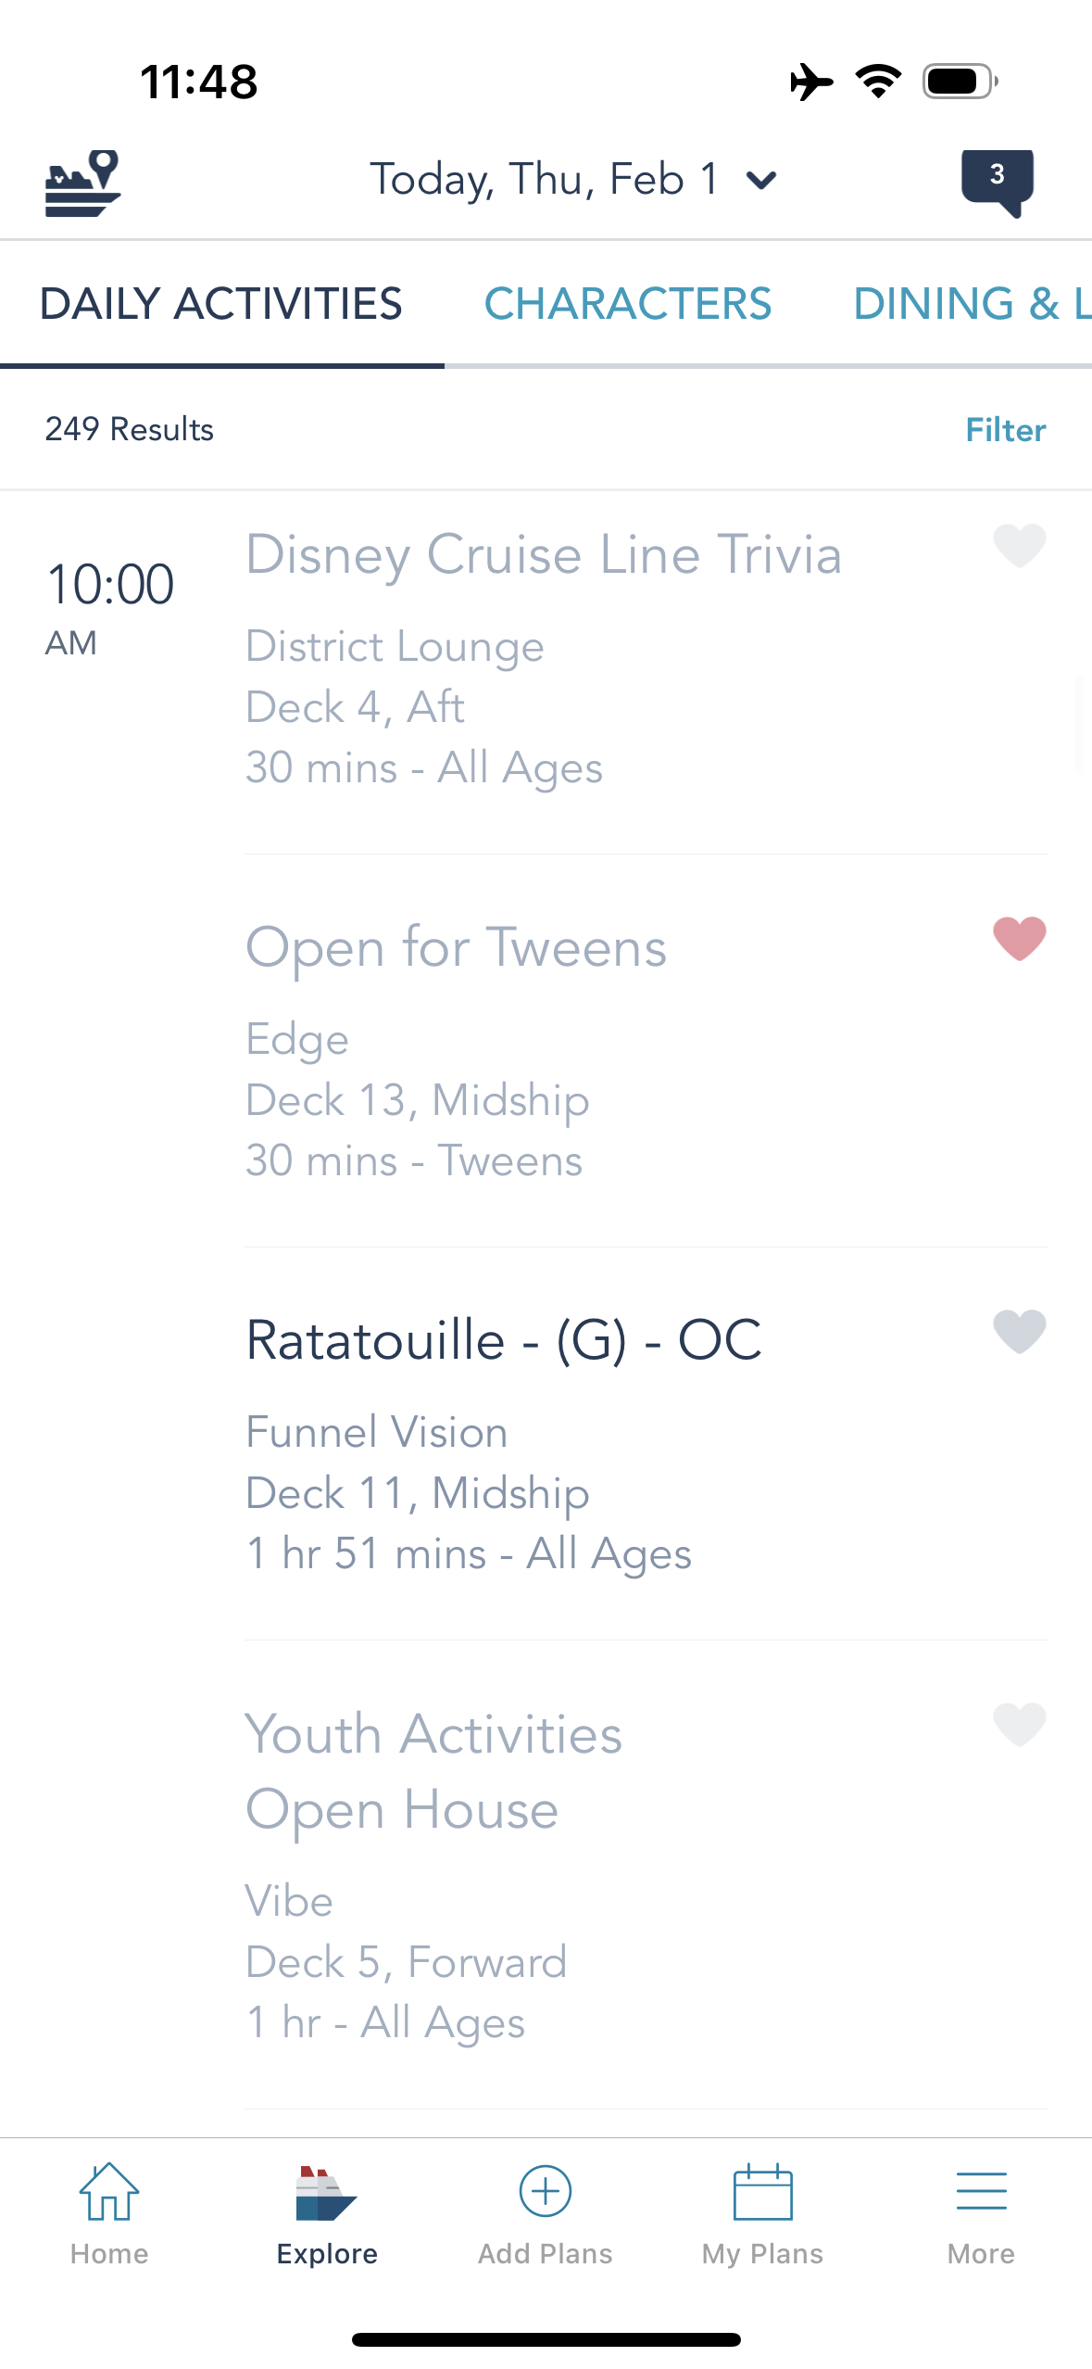Favorite Disney Cruise Line Trivia heart
The image size is (1092, 2369).
tap(1019, 545)
